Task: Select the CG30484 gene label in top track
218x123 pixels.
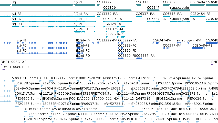Action: tap(198, 2)
